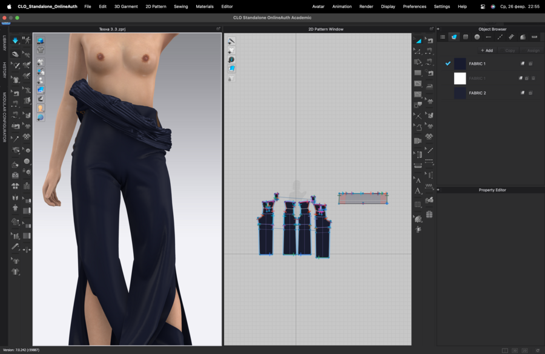Click the Assign fabric button
This screenshot has height=354, width=545.
coord(533,50)
